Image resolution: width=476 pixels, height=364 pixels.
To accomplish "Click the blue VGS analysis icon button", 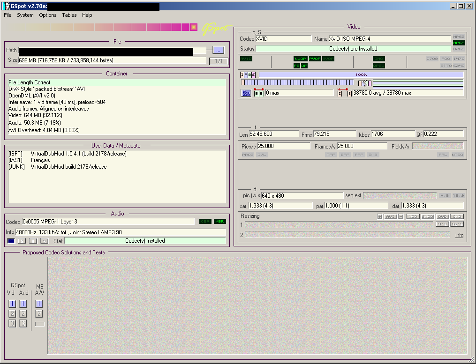I will point(246,93).
